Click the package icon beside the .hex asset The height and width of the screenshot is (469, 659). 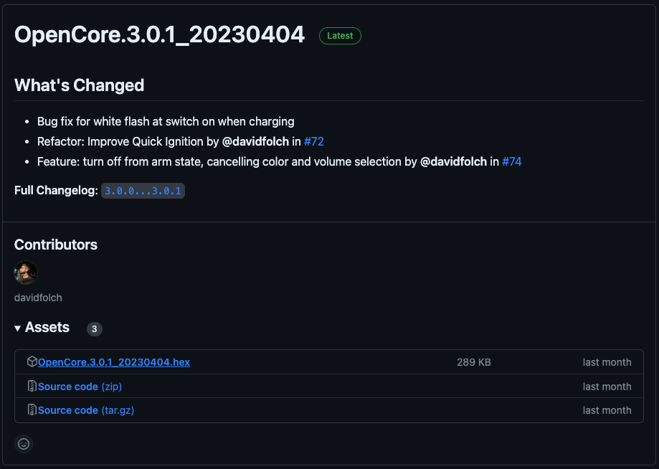32,362
